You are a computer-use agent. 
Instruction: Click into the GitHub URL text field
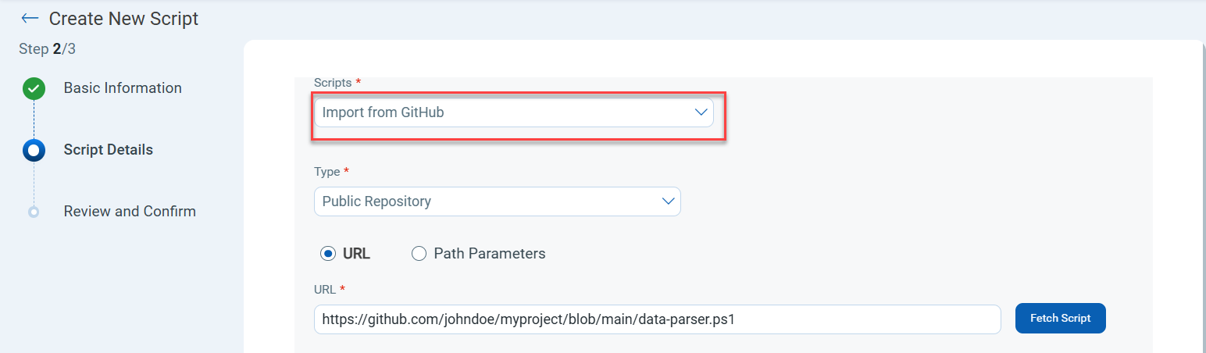coord(657,319)
